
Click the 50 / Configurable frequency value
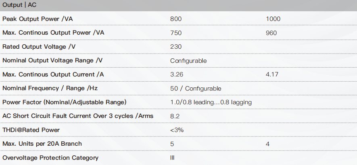(x=196, y=89)
